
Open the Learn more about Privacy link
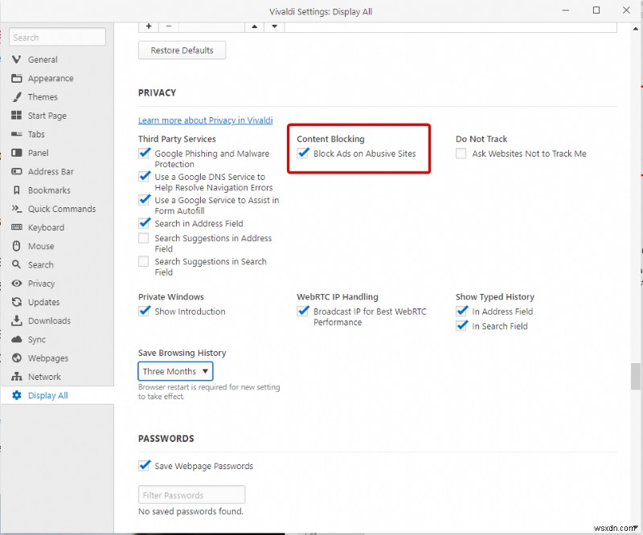coord(205,120)
